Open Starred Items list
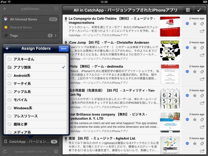This screenshot has height=156, width=208. pos(31,27)
